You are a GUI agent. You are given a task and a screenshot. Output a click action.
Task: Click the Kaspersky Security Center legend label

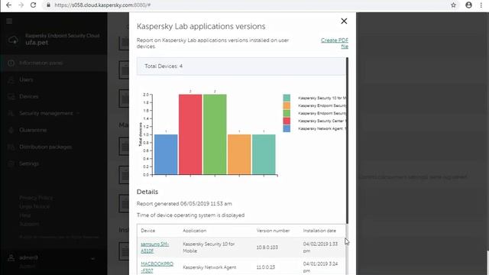(x=322, y=121)
